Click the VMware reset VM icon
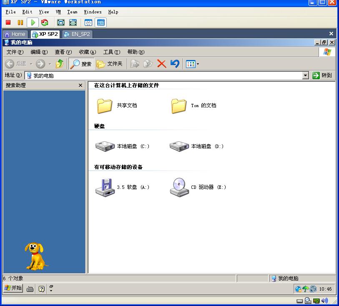This screenshot has width=339, height=306. click(x=45, y=23)
